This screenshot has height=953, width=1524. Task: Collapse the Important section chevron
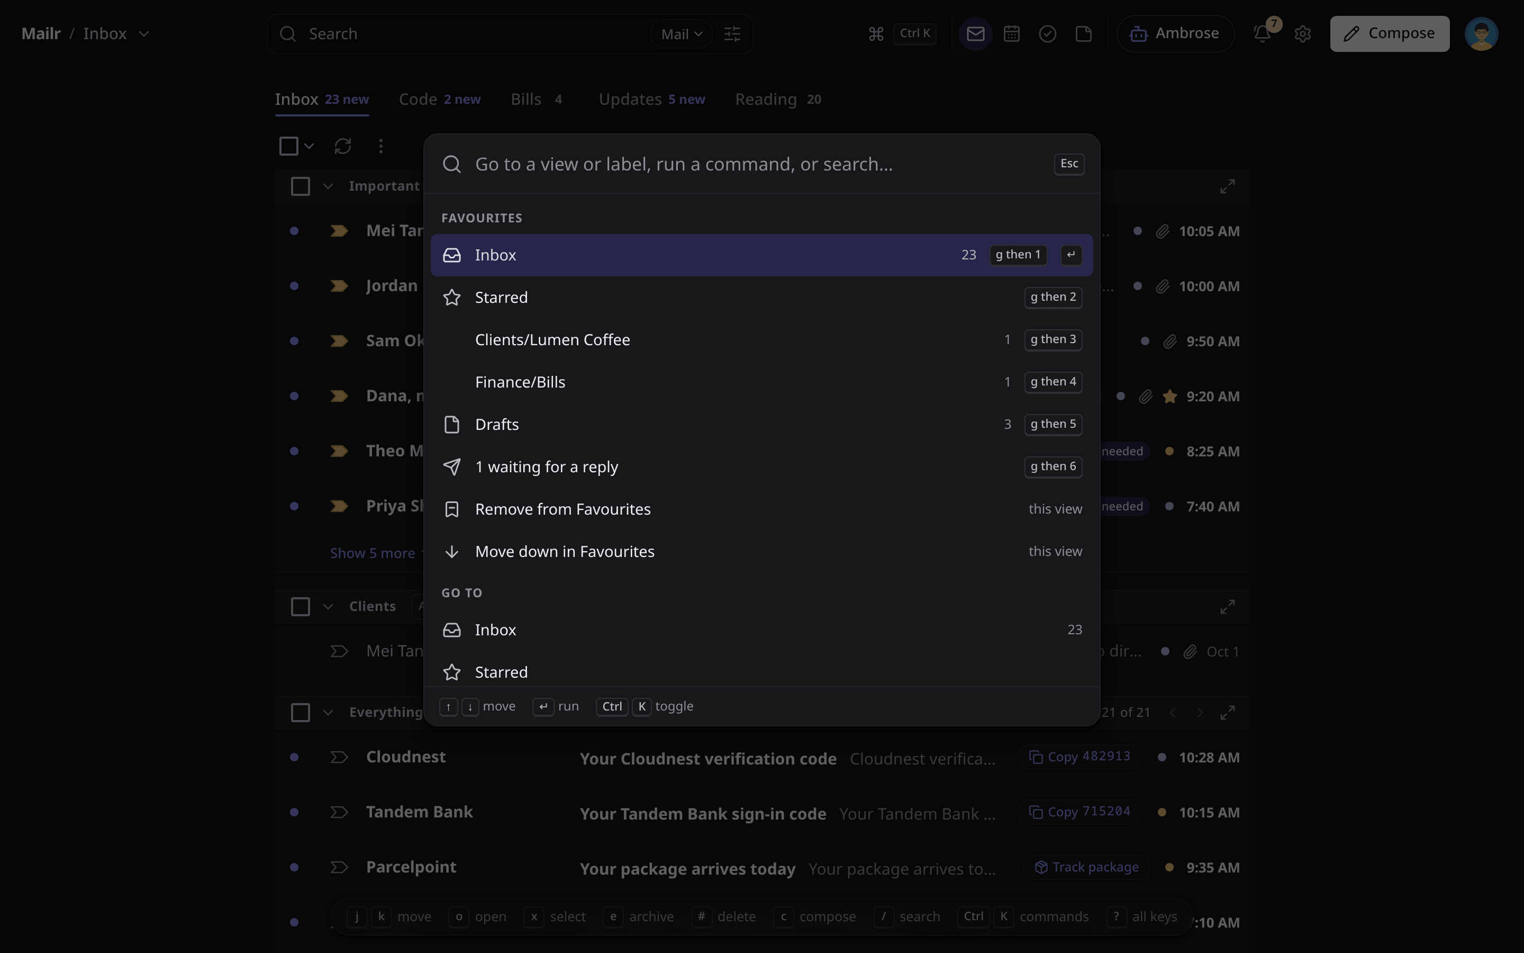point(328,186)
